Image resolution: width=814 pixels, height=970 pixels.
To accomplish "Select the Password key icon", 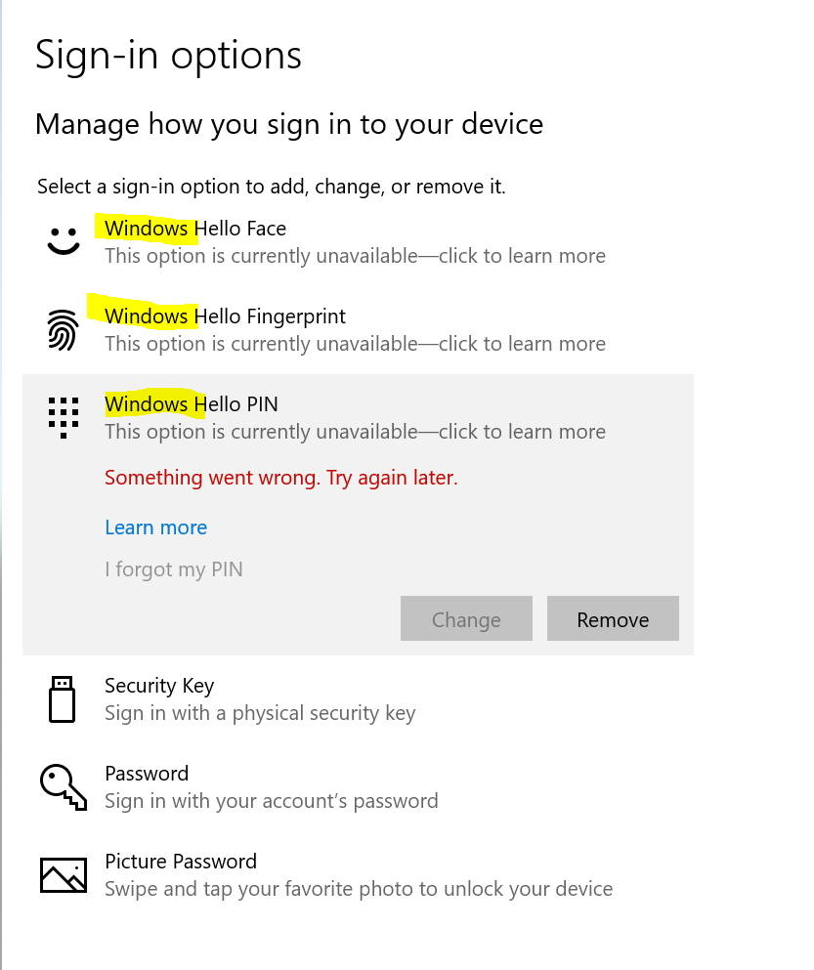I will pos(63,785).
